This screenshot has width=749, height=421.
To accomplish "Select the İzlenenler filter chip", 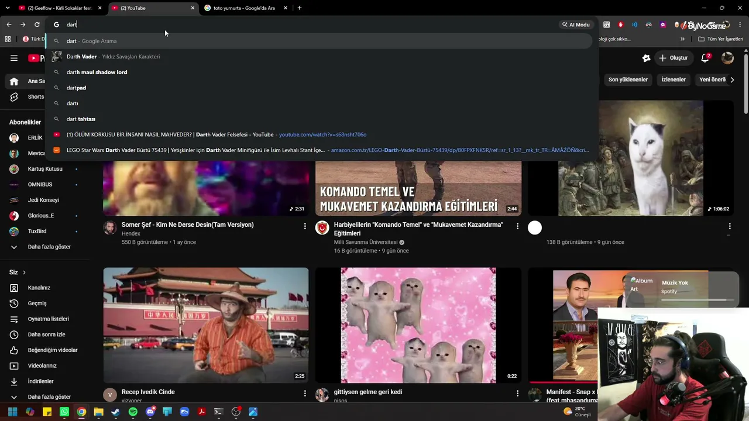I will pos(674,80).
